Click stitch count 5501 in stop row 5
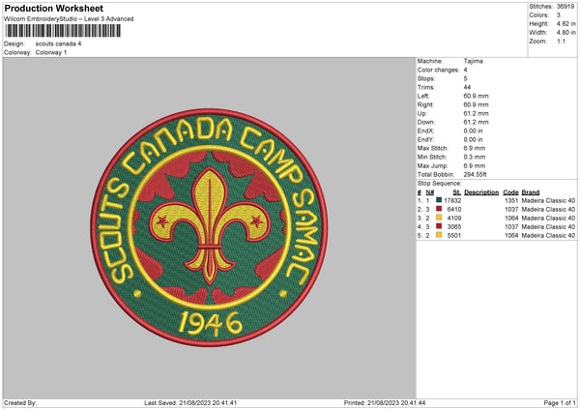The width and height of the screenshot is (580, 410). pos(454,235)
